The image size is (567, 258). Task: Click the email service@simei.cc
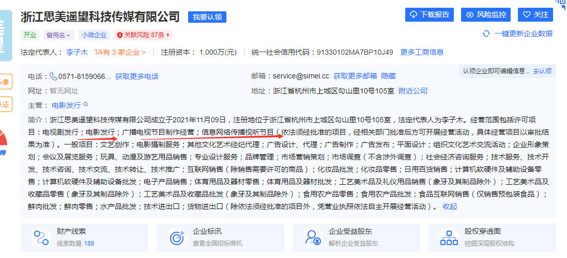[301, 76]
